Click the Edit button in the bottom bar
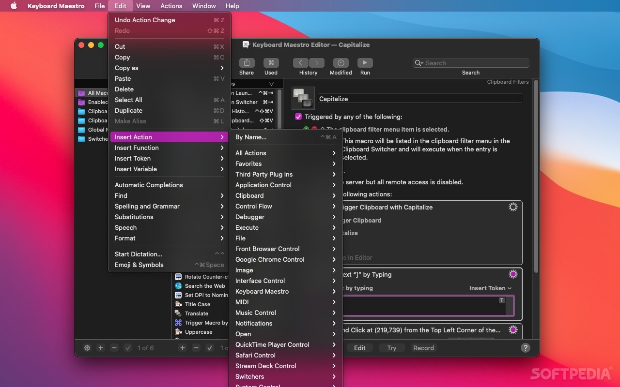This screenshot has height=387, width=620. click(359, 348)
